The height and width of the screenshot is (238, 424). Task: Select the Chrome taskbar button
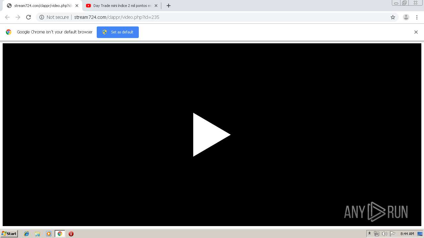(x=60, y=234)
